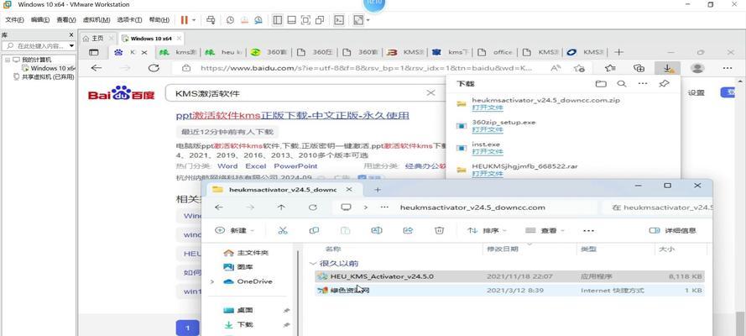Open the 编辑(E) menu in VMware
Viewport: 746px width, 336px height.
click(x=40, y=20)
